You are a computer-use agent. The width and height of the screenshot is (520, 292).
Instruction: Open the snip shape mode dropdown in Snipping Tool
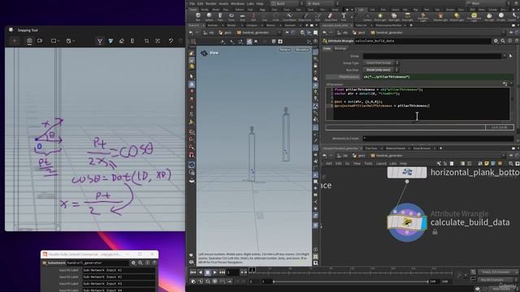(x=54, y=41)
